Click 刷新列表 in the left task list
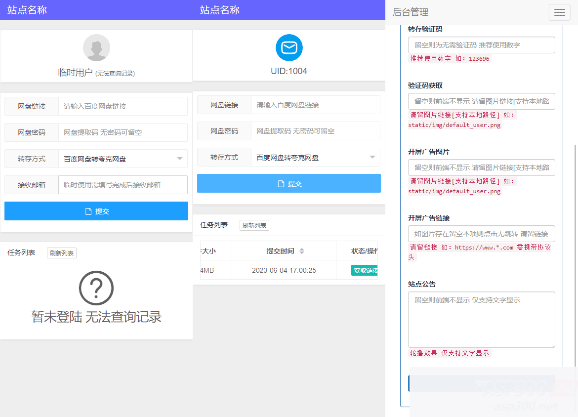 [61, 252]
